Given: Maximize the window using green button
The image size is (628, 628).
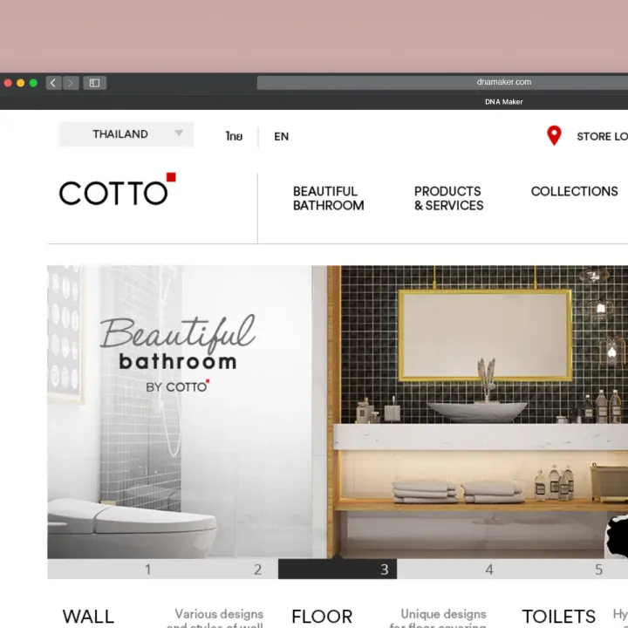Looking at the screenshot, I should coord(33,83).
